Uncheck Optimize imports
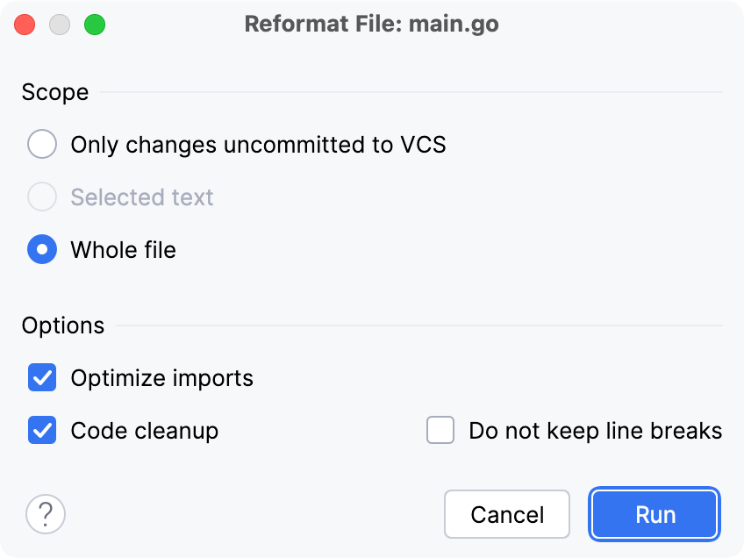 point(41,378)
